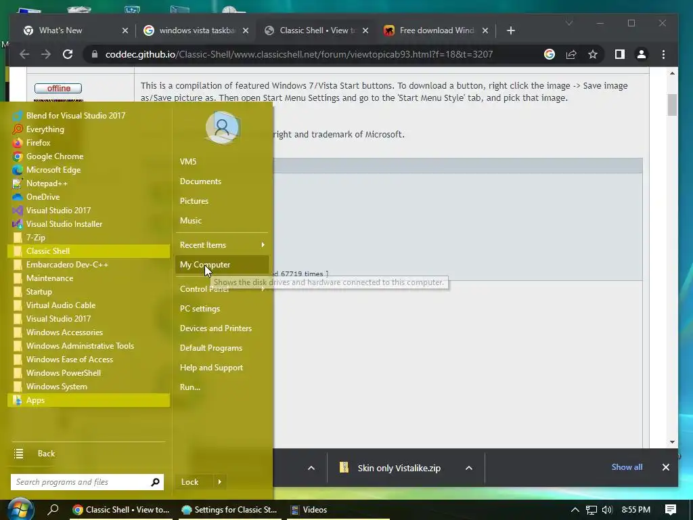Open options for Skin only Vistalike.zip
Viewport: 693px width, 520px height.
(x=469, y=468)
